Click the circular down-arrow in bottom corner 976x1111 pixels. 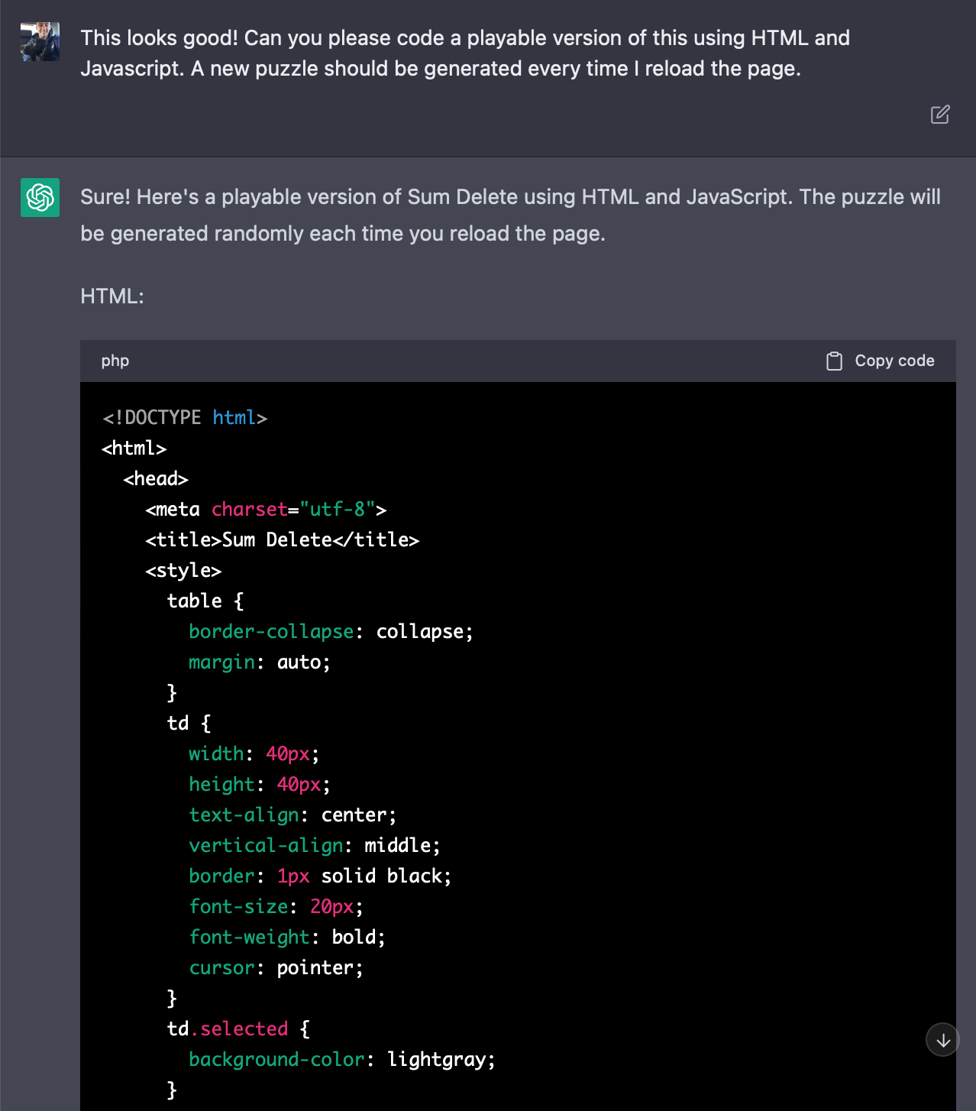[942, 1039]
